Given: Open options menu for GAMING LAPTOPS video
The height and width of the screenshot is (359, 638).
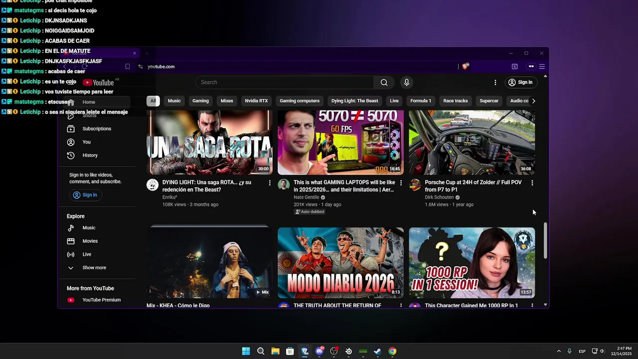Looking at the screenshot, I should tap(401, 183).
